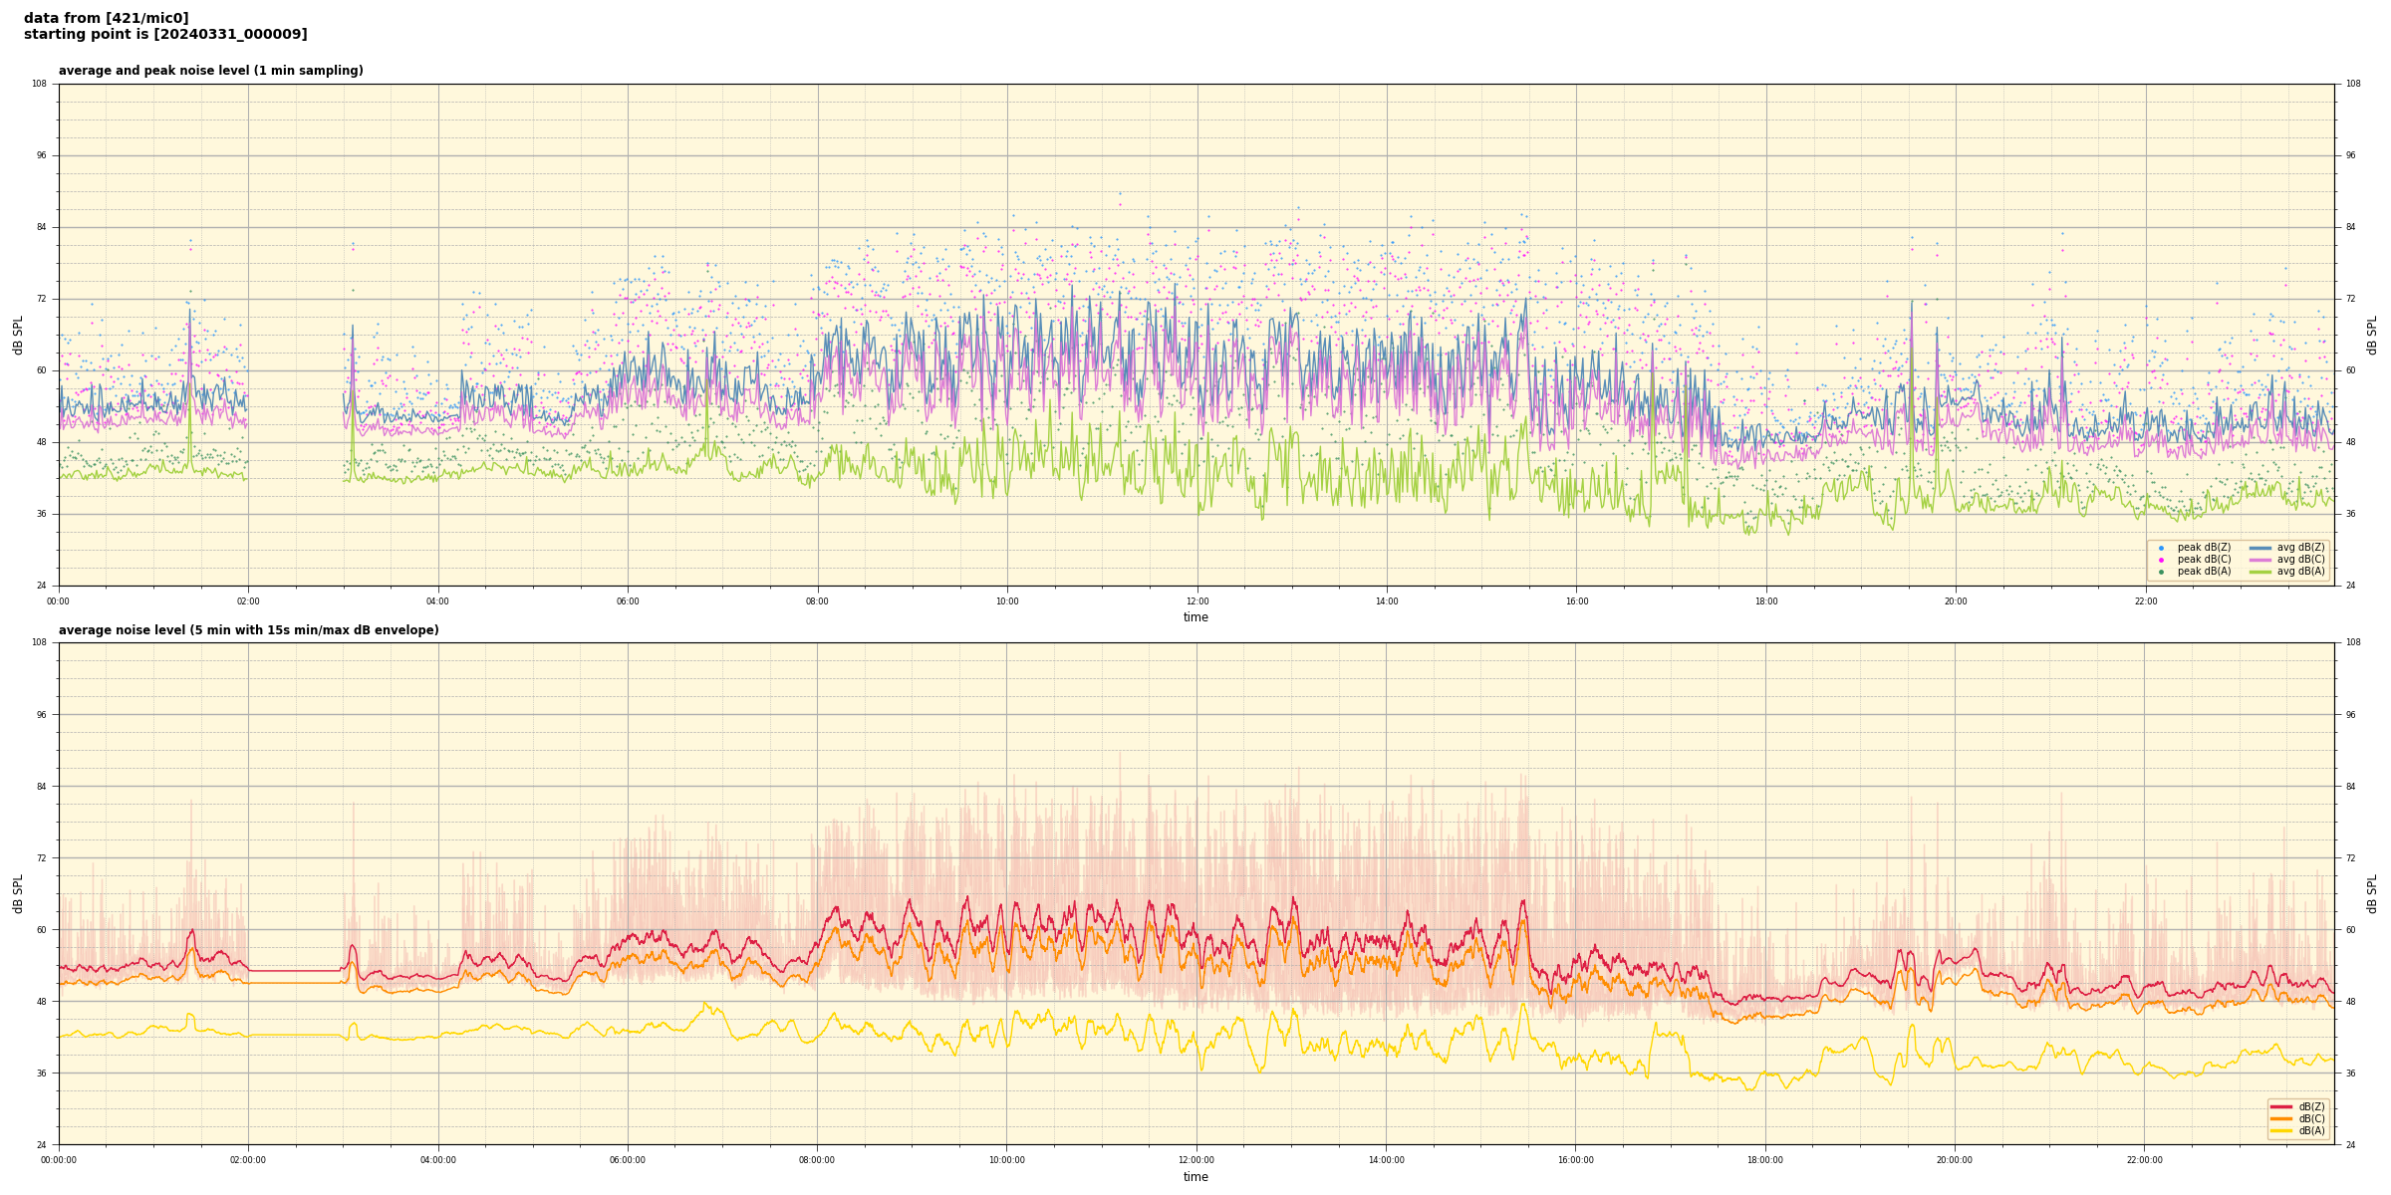Click the 12:00 tick on top chart
Viewport: 2391px width, 1195px height.
1196,601
